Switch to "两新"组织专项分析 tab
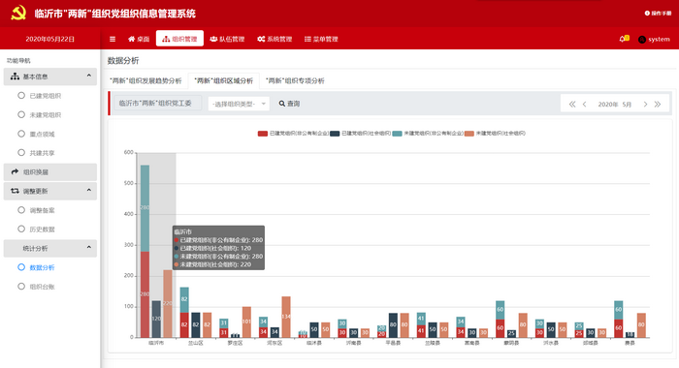Viewport: 679px width, 368px height. pos(295,81)
